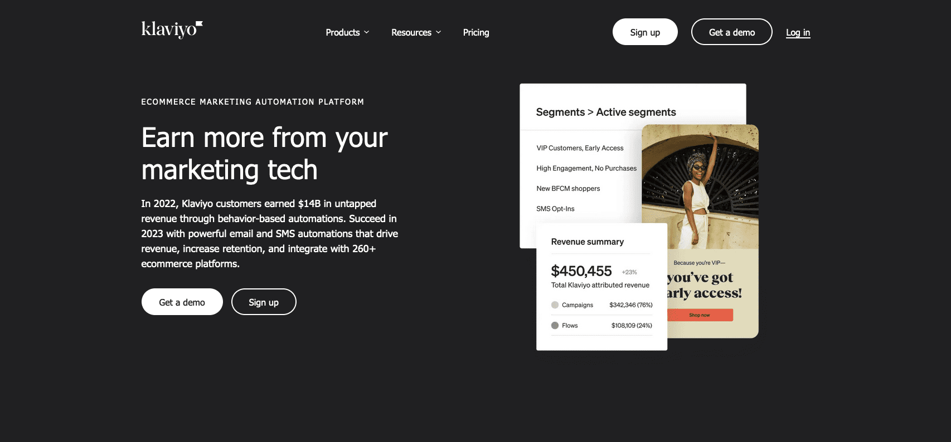Click 'Total Klaviyo attributed revenue' label
Image resolution: width=951 pixels, height=442 pixels.
point(600,285)
